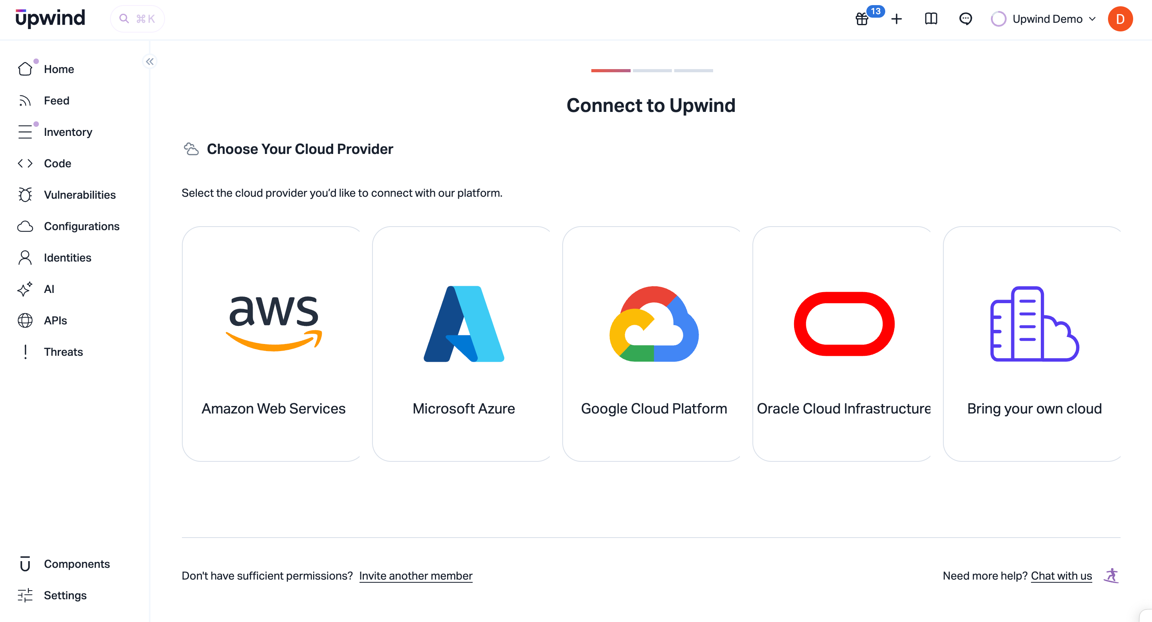The width and height of the screenshot is (1152, 622).
Task: Click the Oracle red logo
Action: point(844,324)
